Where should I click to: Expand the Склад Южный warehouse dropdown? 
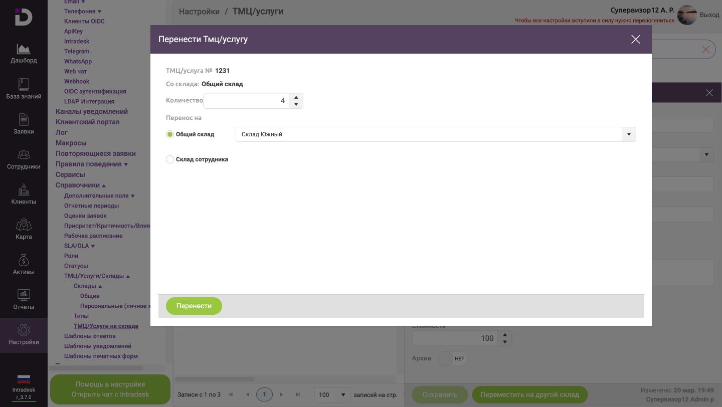[629, 134]
